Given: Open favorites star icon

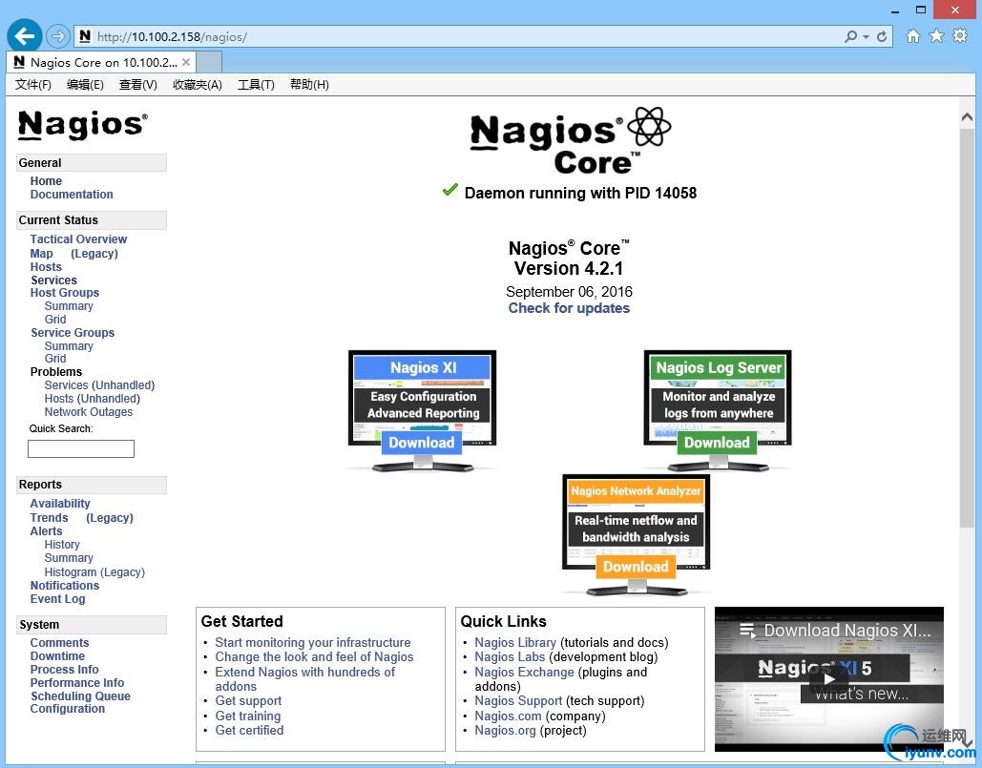Looking at the screenshot, I should [936, 35].
